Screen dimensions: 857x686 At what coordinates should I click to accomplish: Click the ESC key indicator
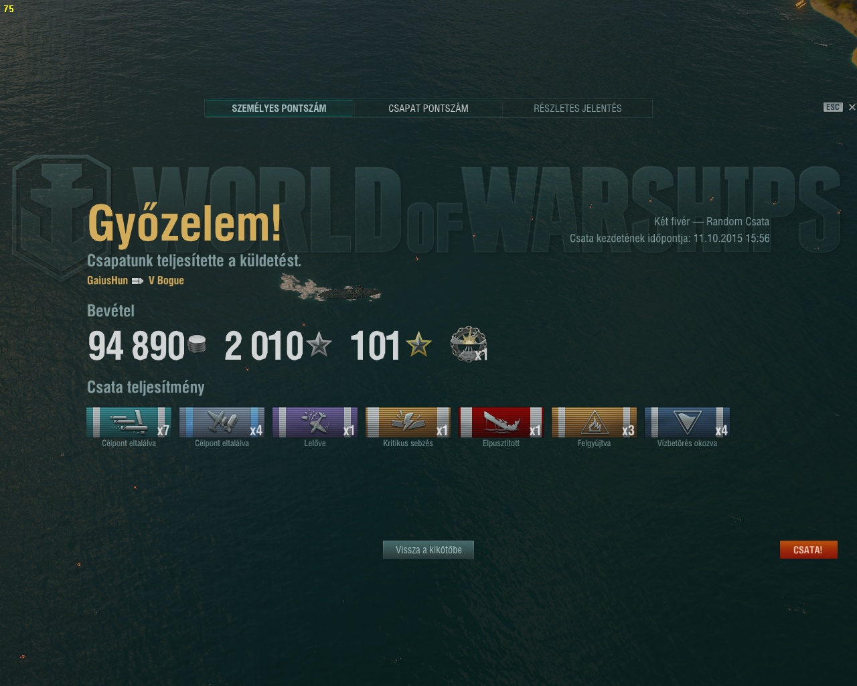point(833,107)
